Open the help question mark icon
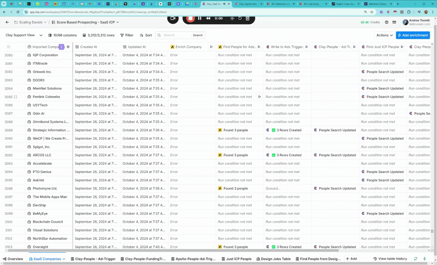The height and width of the screenshot is (265, 437). (x=387, y=22)
